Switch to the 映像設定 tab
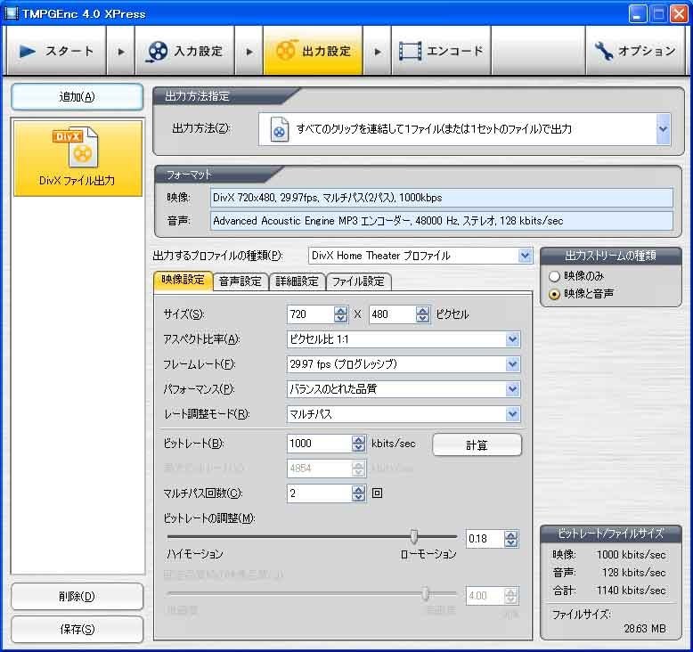 pos(183,281)
